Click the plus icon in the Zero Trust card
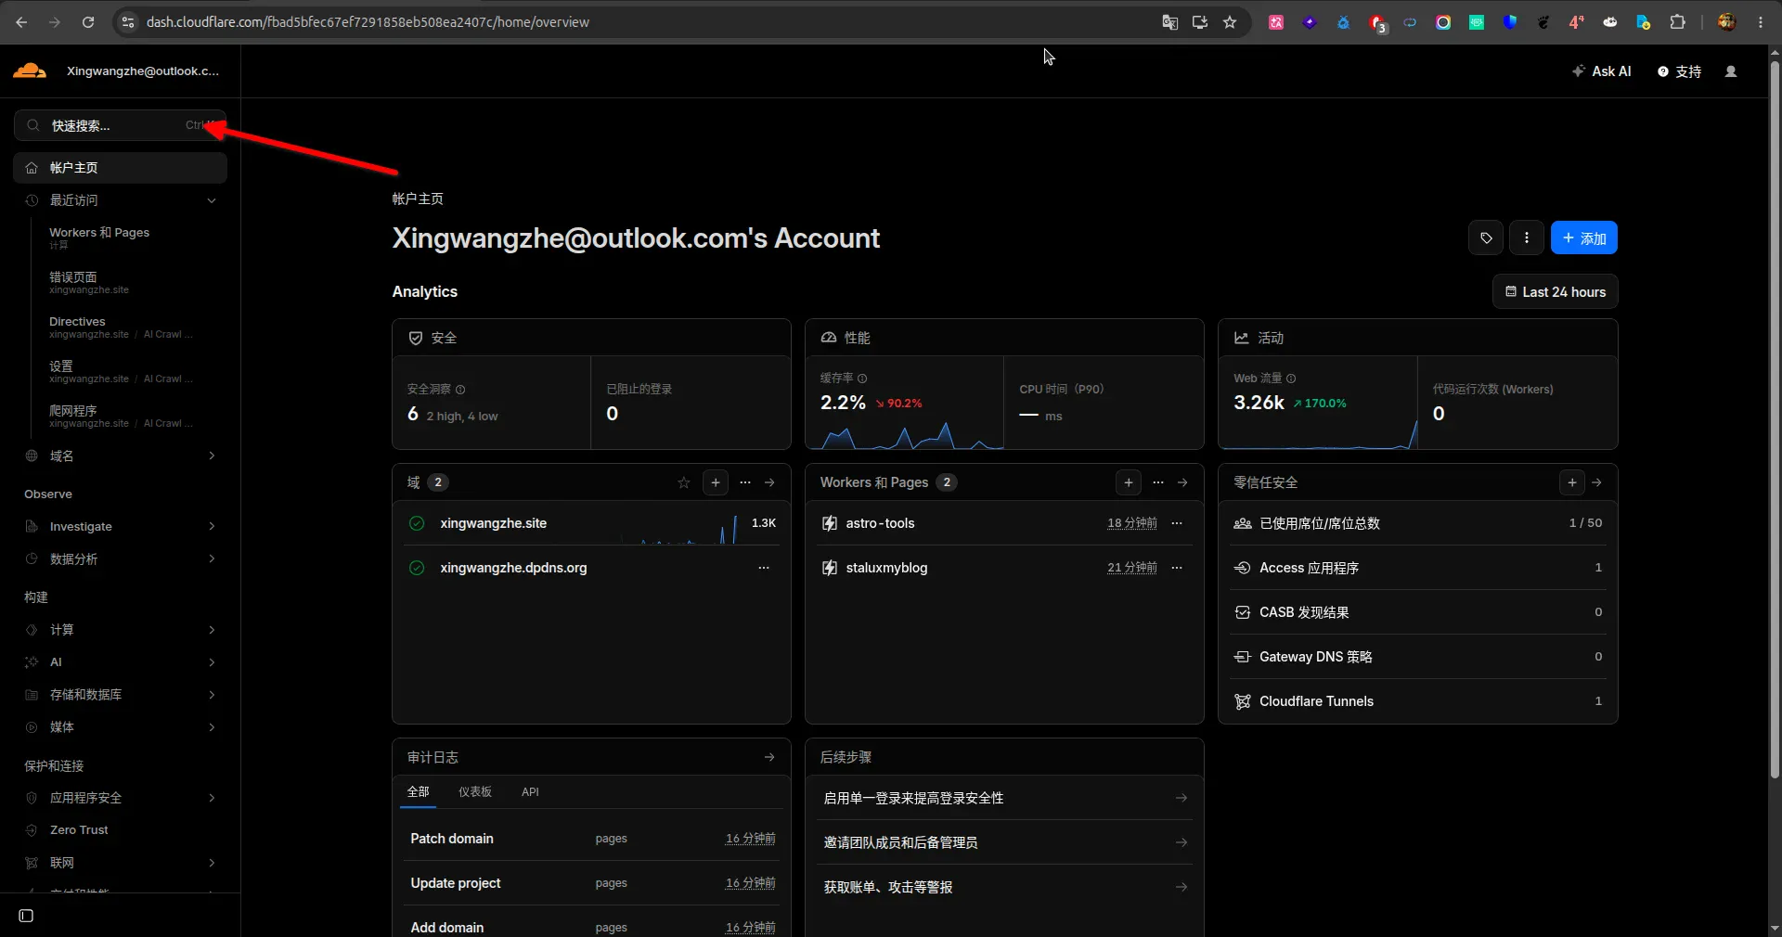This screenshot has height=937, width=1782. (x=1572, y=482)
